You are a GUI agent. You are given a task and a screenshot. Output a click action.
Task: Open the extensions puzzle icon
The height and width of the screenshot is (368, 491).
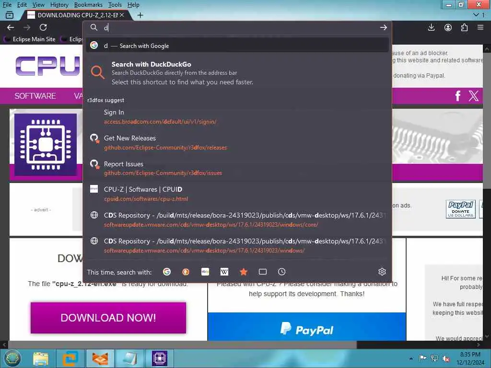click(464, 27)
